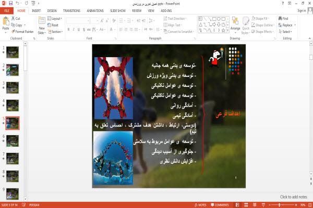Click the spell check icon in status bar
The width and height of the screenshot is (313, 208).
coord(24,205)
